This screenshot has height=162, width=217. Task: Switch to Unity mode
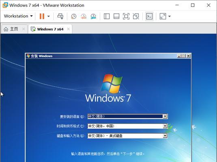(x=136, y=16)
